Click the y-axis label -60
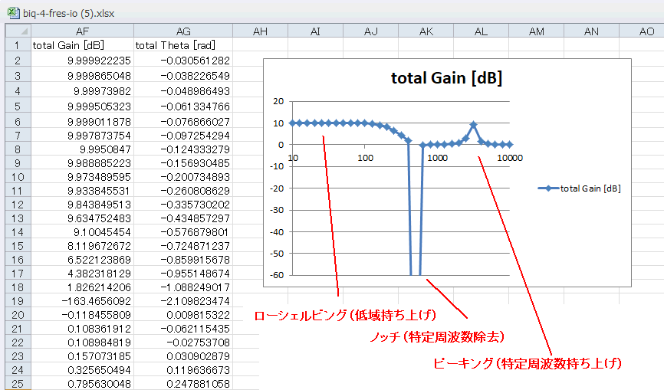Viewport: 664px width, 390px height. click(277, 275)
